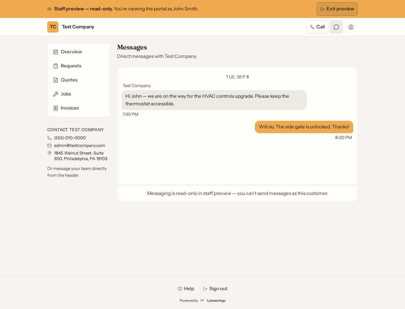405x309 pixels.
Task: Click the CONTACT TEST COMPANY heading
Action: tap(76, 130)
